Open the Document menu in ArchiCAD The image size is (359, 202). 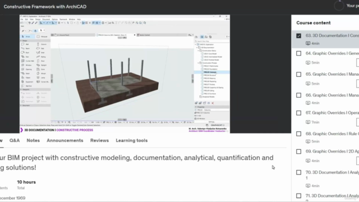(46, 20)
